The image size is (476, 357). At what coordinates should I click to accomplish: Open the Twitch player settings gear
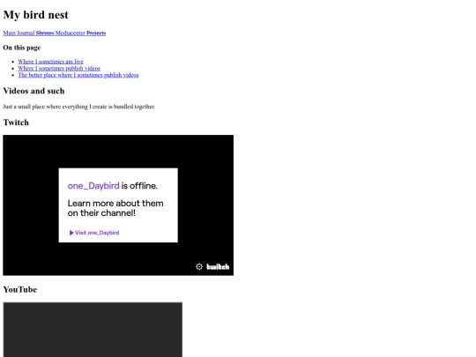click(x=199, y=266)
